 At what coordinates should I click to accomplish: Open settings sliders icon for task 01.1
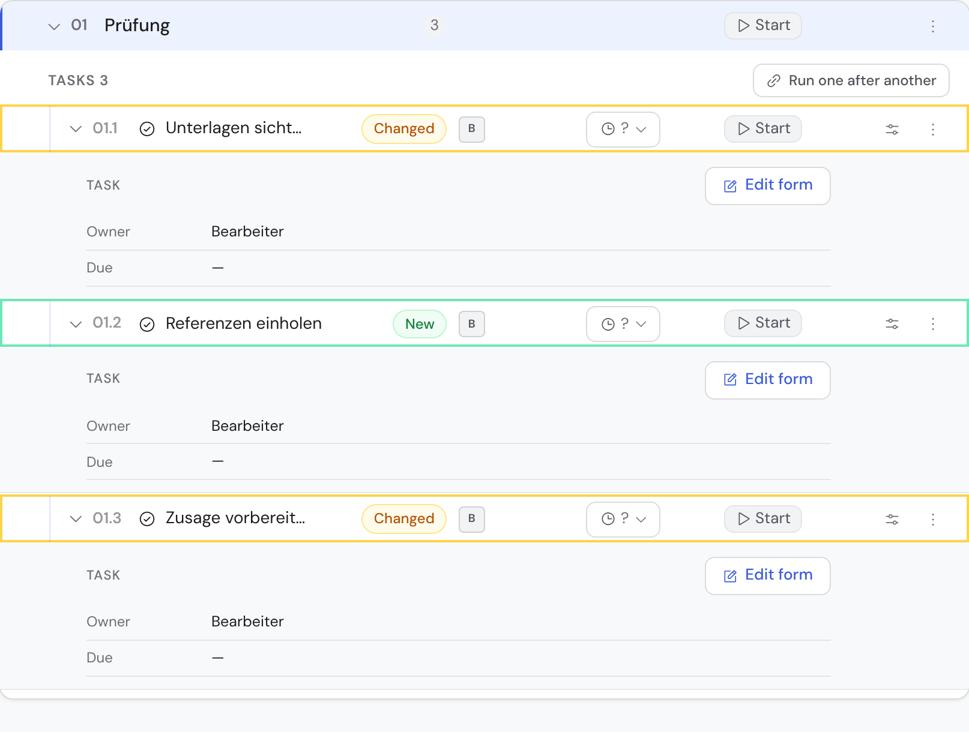892,129
